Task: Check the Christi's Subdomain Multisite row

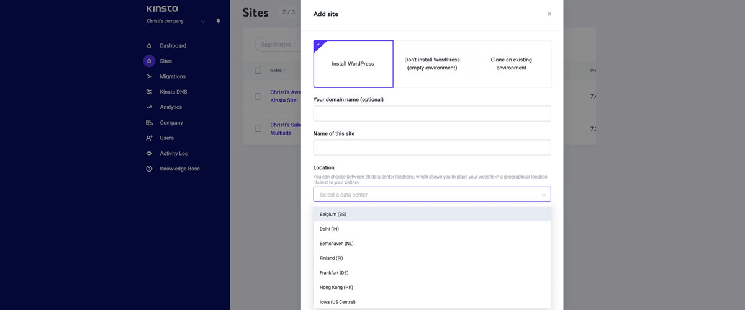Action: tap(258, 129)
